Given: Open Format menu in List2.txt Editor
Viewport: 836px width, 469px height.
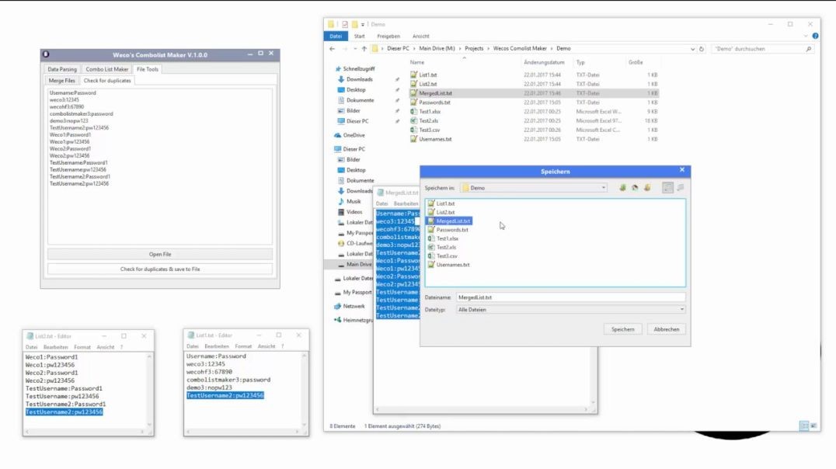Looking at the screenshot, I should [82, 347].
